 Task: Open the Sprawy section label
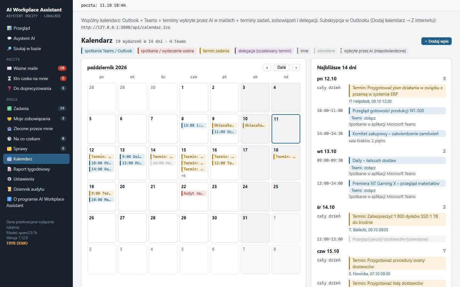(20, 149)
